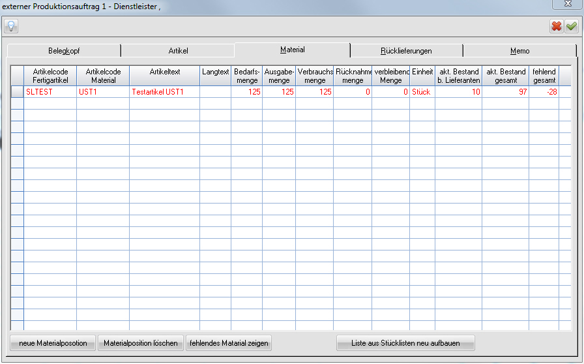This screenshot has height=364, width=584.
Task: Click total stock value 97
Action: [x=505, y=92]
